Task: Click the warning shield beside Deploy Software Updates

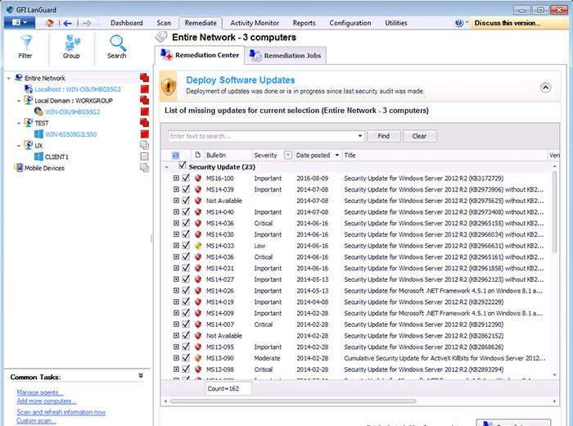Action: pos(169,86)
